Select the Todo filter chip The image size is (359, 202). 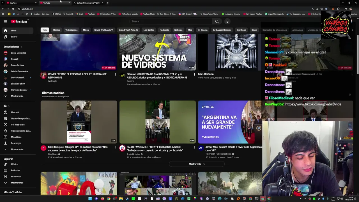(x=45, y=30)
